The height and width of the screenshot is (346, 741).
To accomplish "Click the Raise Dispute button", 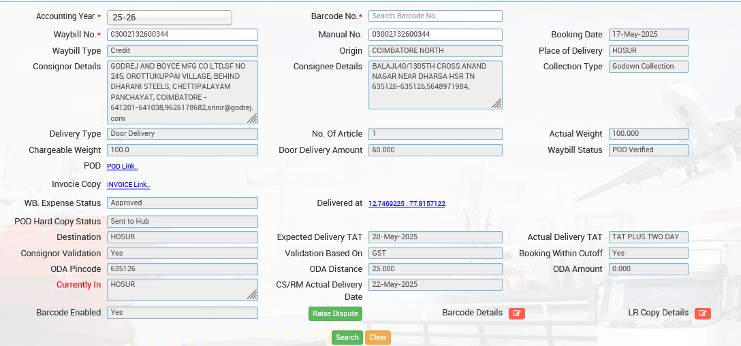I will click(x=335, y=313).
